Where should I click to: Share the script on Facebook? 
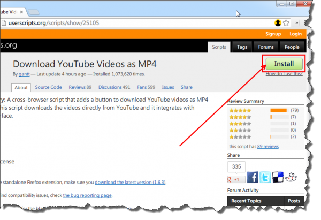pos(253,177)
